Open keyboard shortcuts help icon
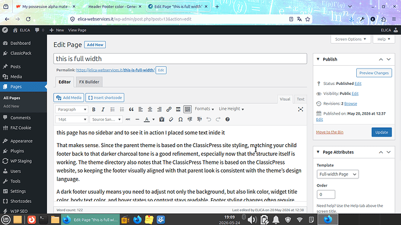 tap(227, 119)
